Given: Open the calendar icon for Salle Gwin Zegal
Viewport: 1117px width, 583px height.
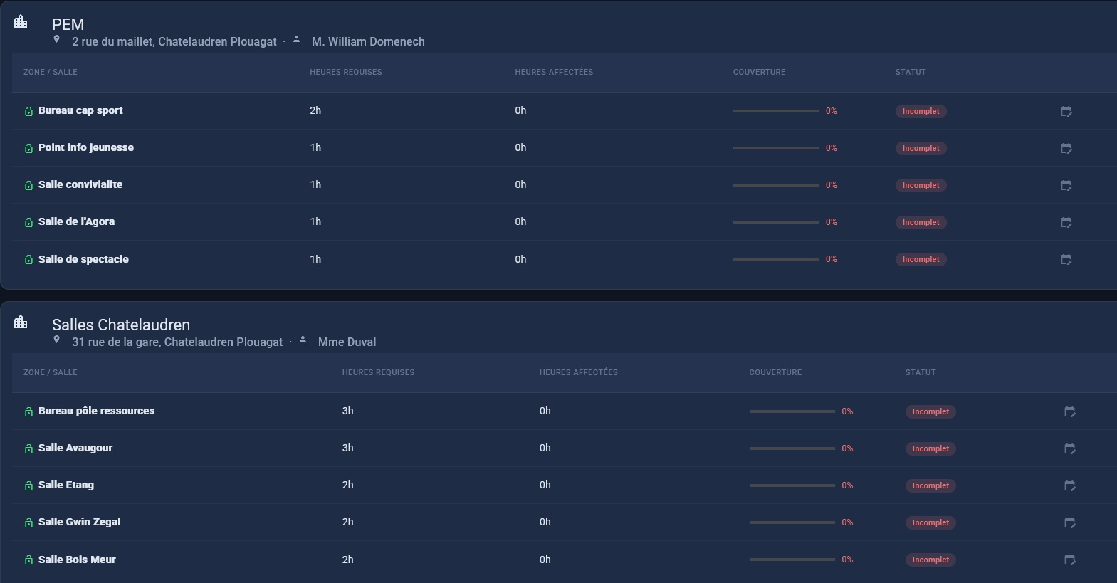Looking at the screenshot, I should coord(1070,522).
